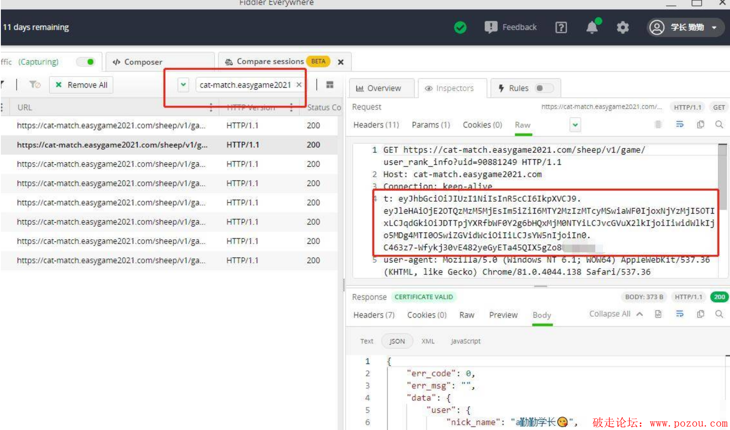This screenshot has width=730, height=430.
Task: Open the user account menu
Action: 685,27
